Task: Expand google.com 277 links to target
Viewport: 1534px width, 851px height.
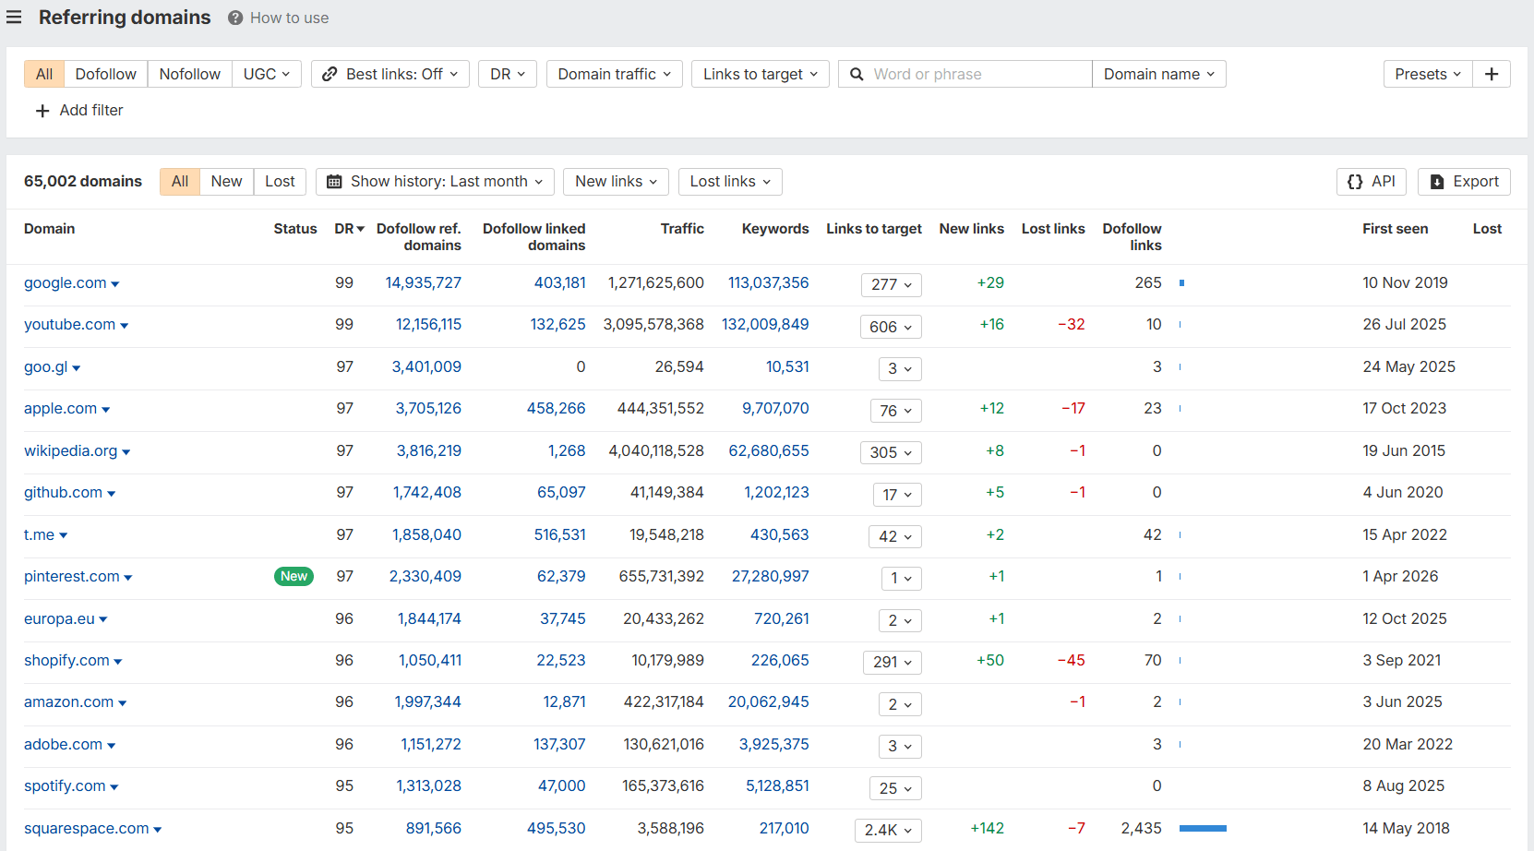Action: (x=892, y=284)
